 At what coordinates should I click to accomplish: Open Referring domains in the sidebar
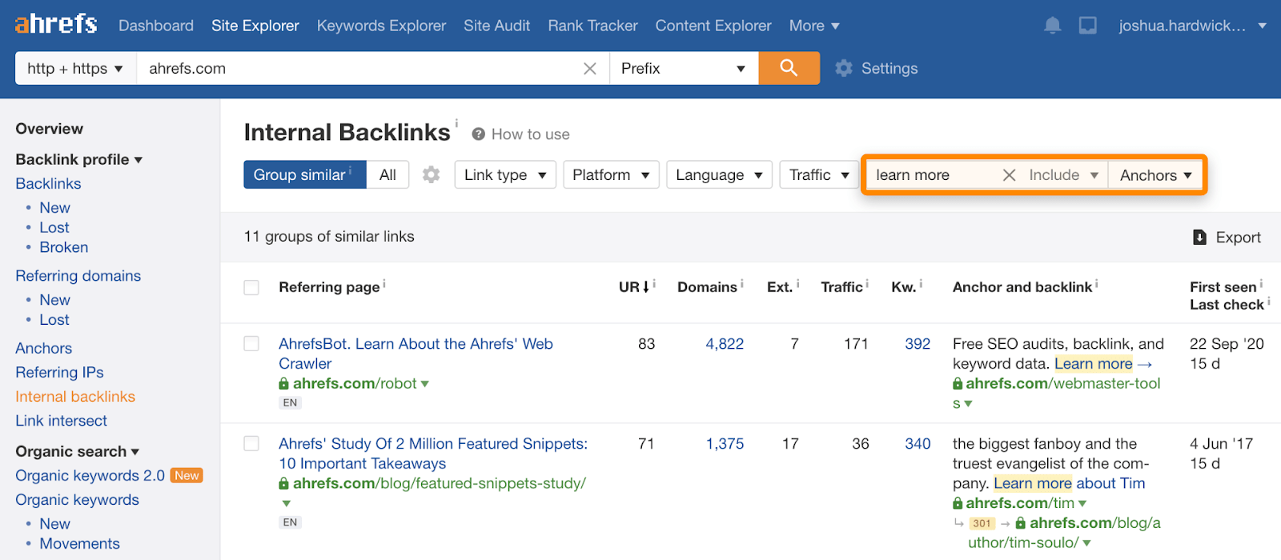point(78,275)
